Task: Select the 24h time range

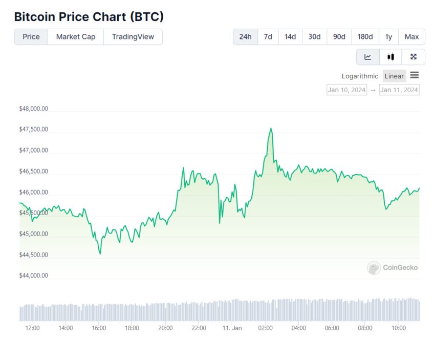Action: point(246,37)
